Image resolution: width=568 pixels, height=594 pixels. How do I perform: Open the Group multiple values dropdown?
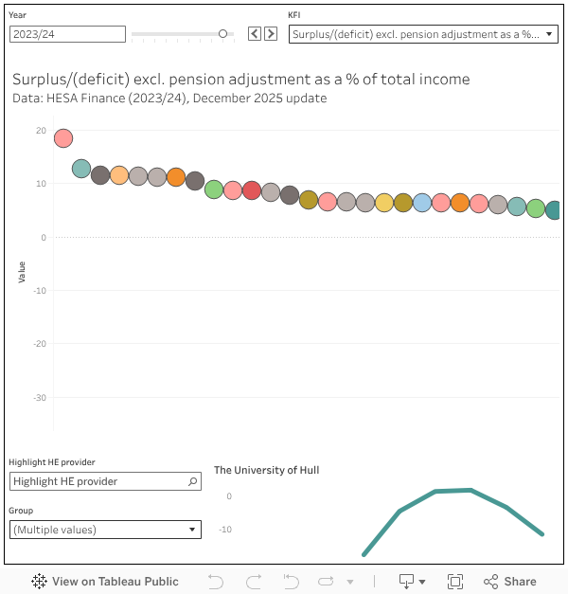[105, 530]
